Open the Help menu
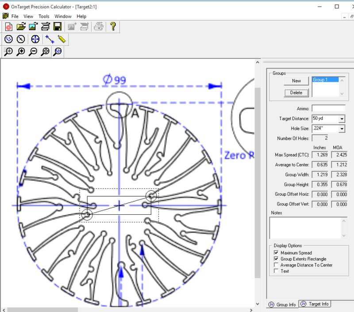The height and width of the screenshot is (312, 354). pyautogui.click(x=81, y=16)
